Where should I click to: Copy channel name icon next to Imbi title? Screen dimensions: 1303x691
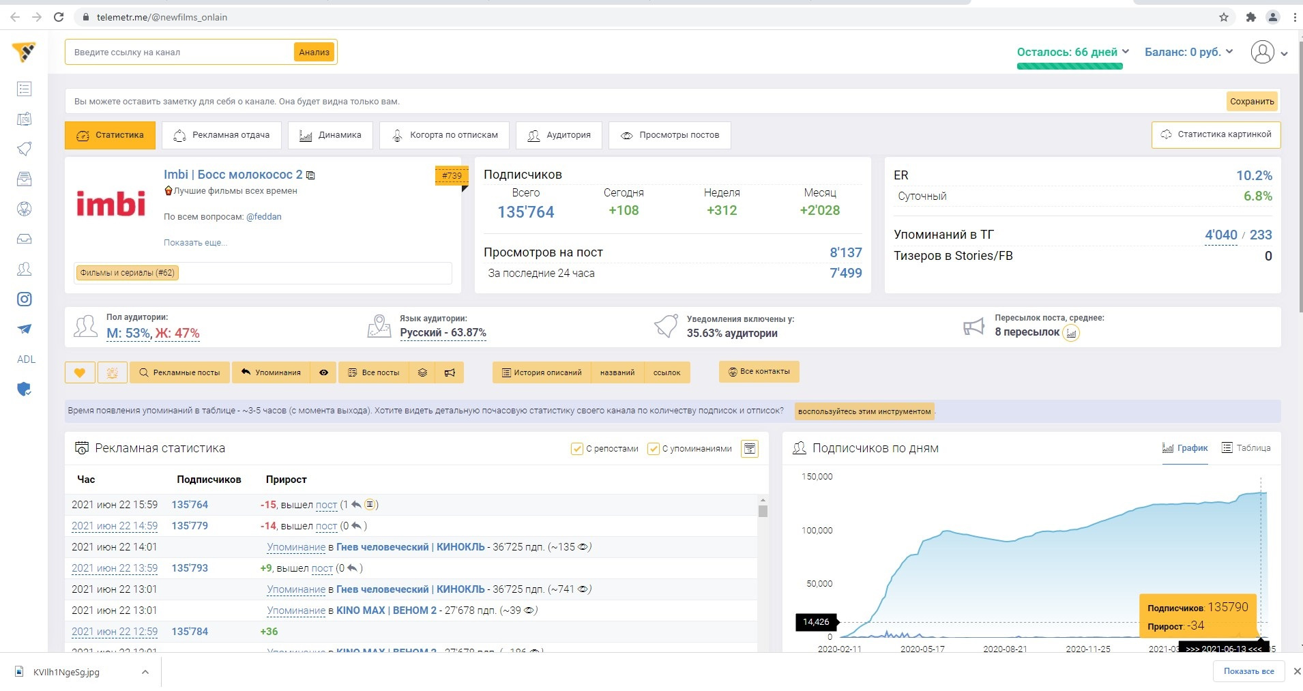coord(311,175)
